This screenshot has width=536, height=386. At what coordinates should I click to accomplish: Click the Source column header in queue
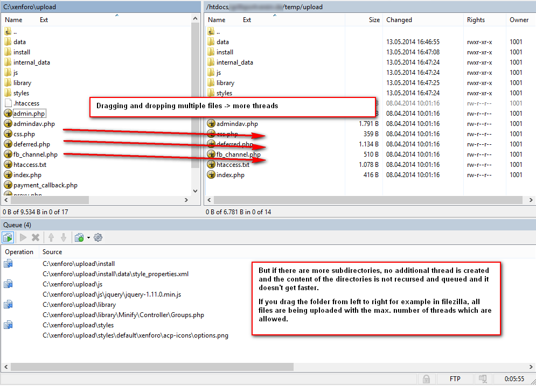(52, 252)
